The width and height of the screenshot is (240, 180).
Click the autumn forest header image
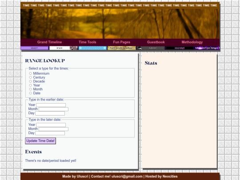click(x=120, y=24)
